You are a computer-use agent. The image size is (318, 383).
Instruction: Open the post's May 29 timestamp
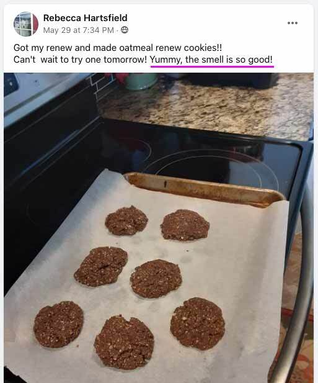pos(79,30)
